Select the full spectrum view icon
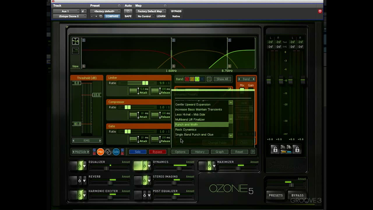373x210 pixels. pos(75,41)
